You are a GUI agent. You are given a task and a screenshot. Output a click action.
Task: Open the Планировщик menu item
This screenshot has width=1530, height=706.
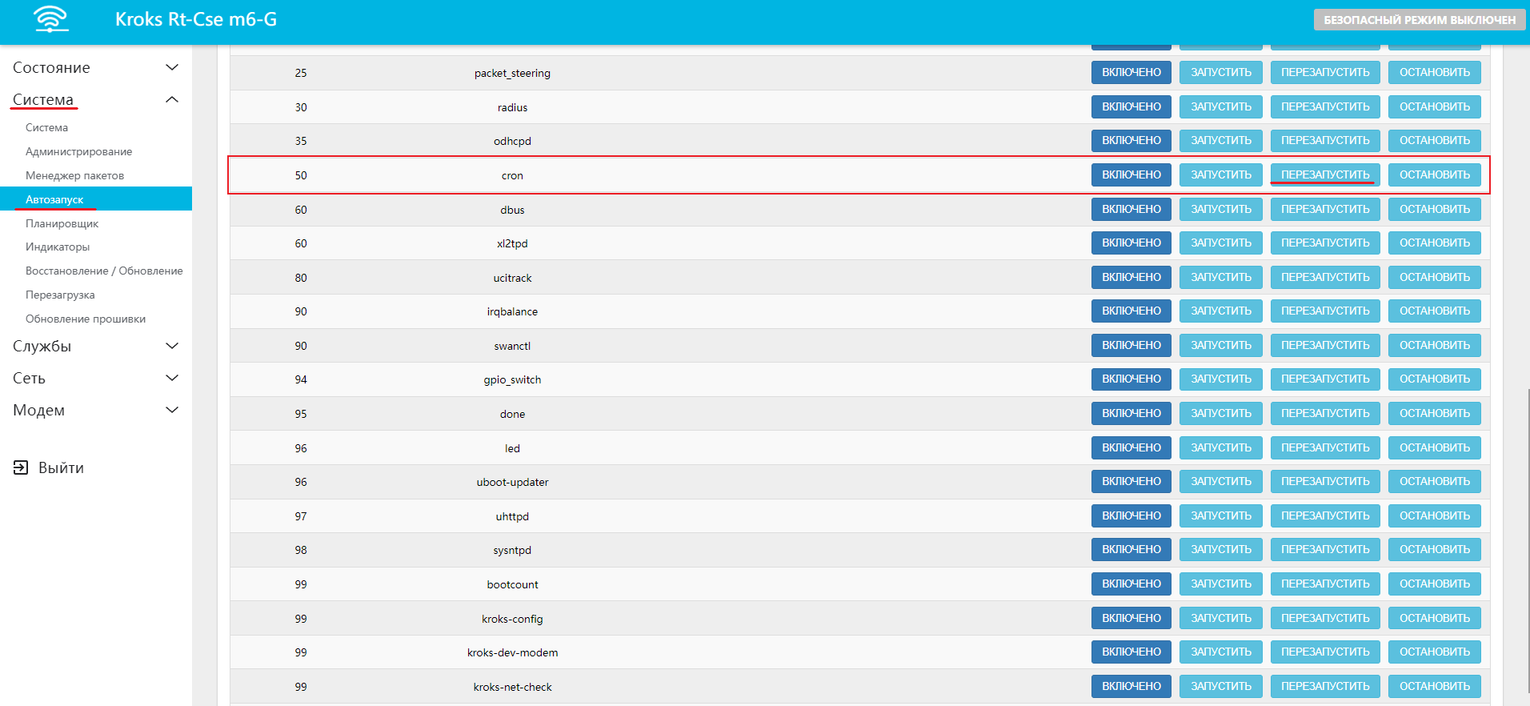[62, 223]
